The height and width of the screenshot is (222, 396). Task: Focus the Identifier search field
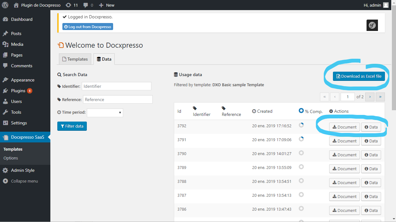tap(117, 86)
